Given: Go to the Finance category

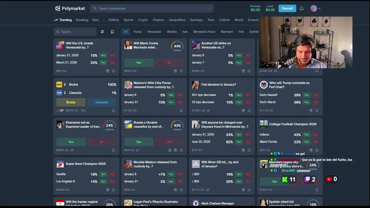Looking at the screenshot, I should click(158, 20).
